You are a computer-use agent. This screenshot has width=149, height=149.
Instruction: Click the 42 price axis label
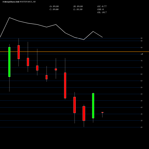pos(142,107)
